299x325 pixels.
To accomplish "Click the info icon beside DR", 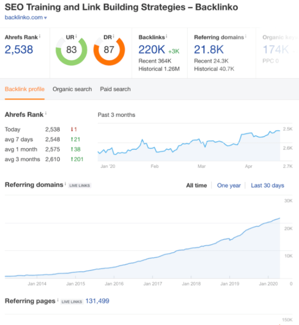I will click(x=113, y=37).
